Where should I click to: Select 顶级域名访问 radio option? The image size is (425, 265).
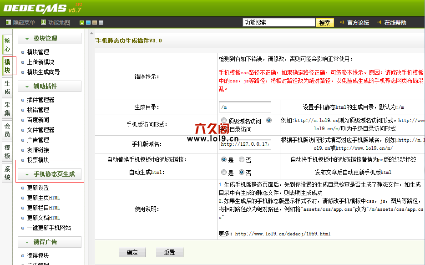[224, 120]
